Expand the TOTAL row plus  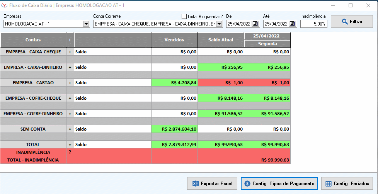pyautogui.click(x=70, y=145)
